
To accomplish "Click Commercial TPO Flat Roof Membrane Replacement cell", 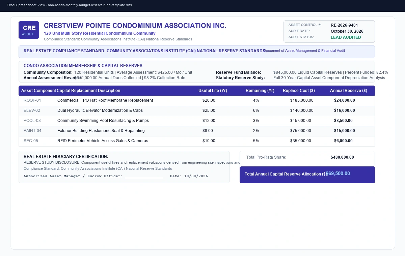I will 105,100.
